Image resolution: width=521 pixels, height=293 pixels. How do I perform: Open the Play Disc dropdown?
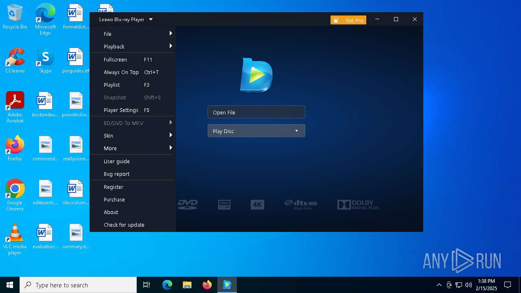point(256,131)
